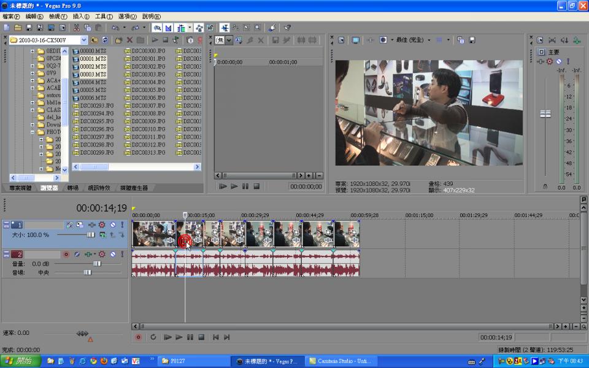Click the Cut scissors icon in main toolbar
This screenshot has width=589, height=368.
(77, 28)
